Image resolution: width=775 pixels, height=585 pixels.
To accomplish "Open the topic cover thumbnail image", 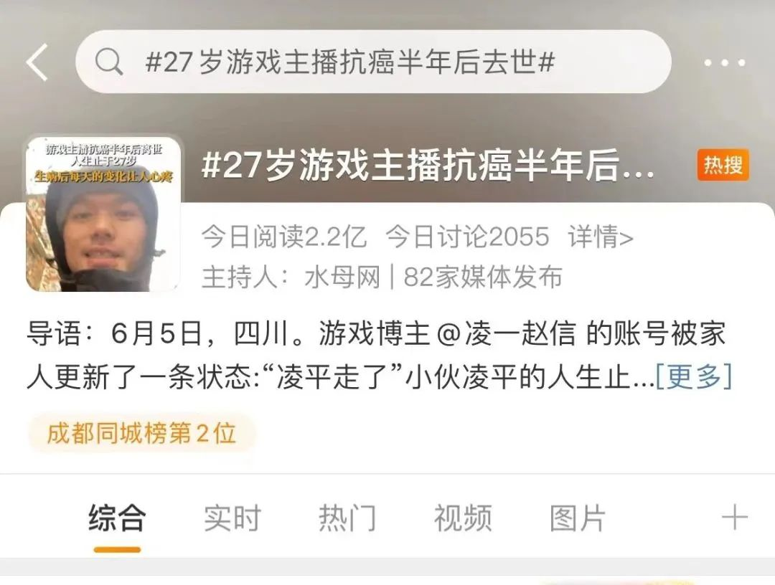I will click(x=103, y=214).
